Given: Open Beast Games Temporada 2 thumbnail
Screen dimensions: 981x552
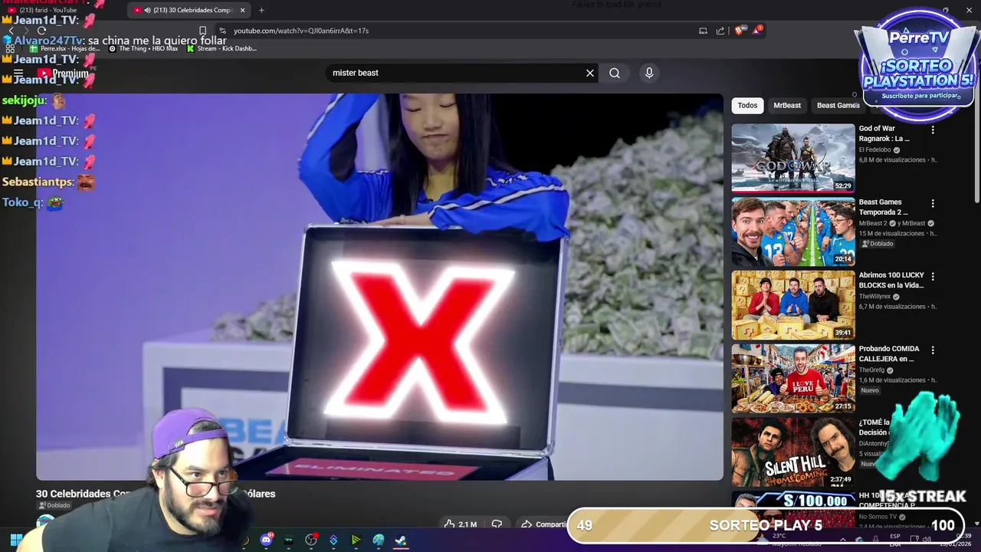Looking at the screenshot, I should pos(793,231).
